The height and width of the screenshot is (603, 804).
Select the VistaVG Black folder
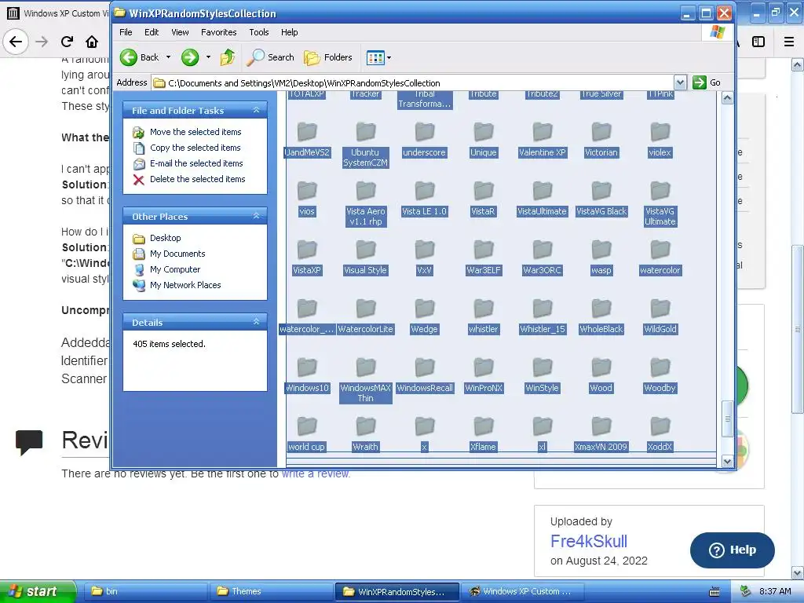601,199
